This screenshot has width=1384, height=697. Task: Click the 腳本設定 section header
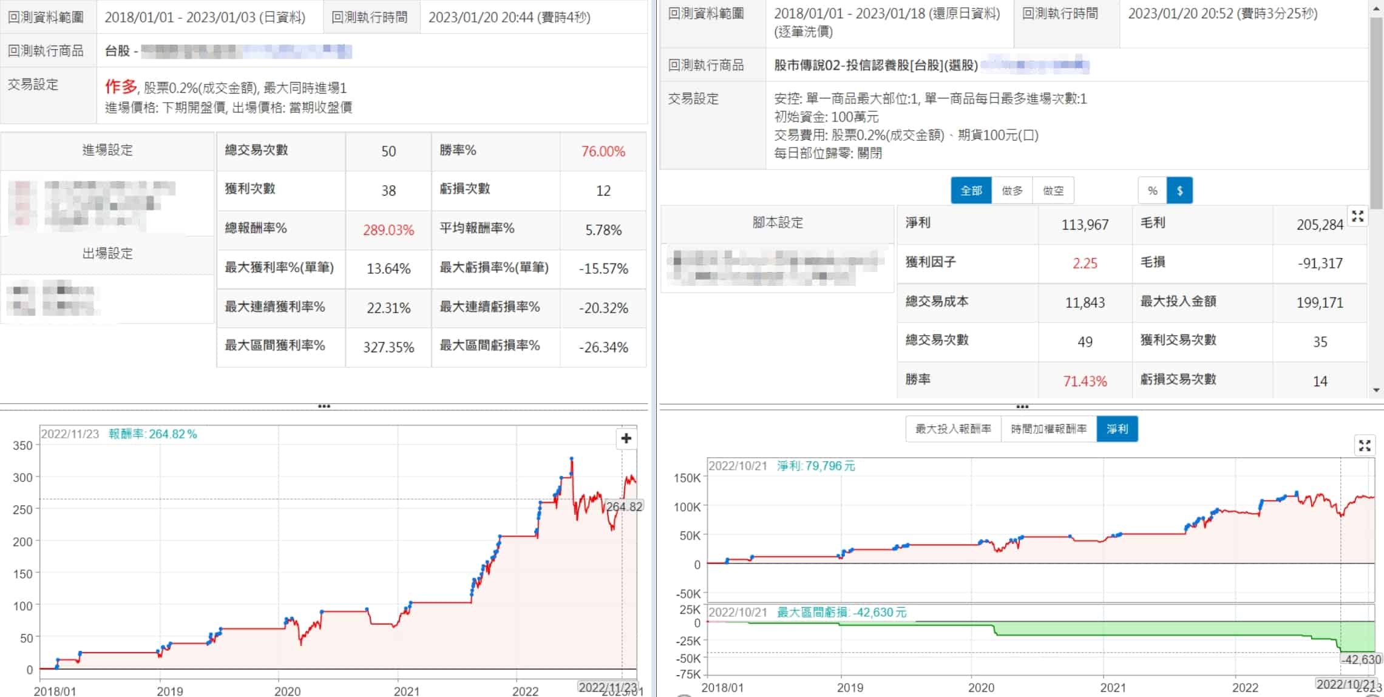tap(778, 223)
